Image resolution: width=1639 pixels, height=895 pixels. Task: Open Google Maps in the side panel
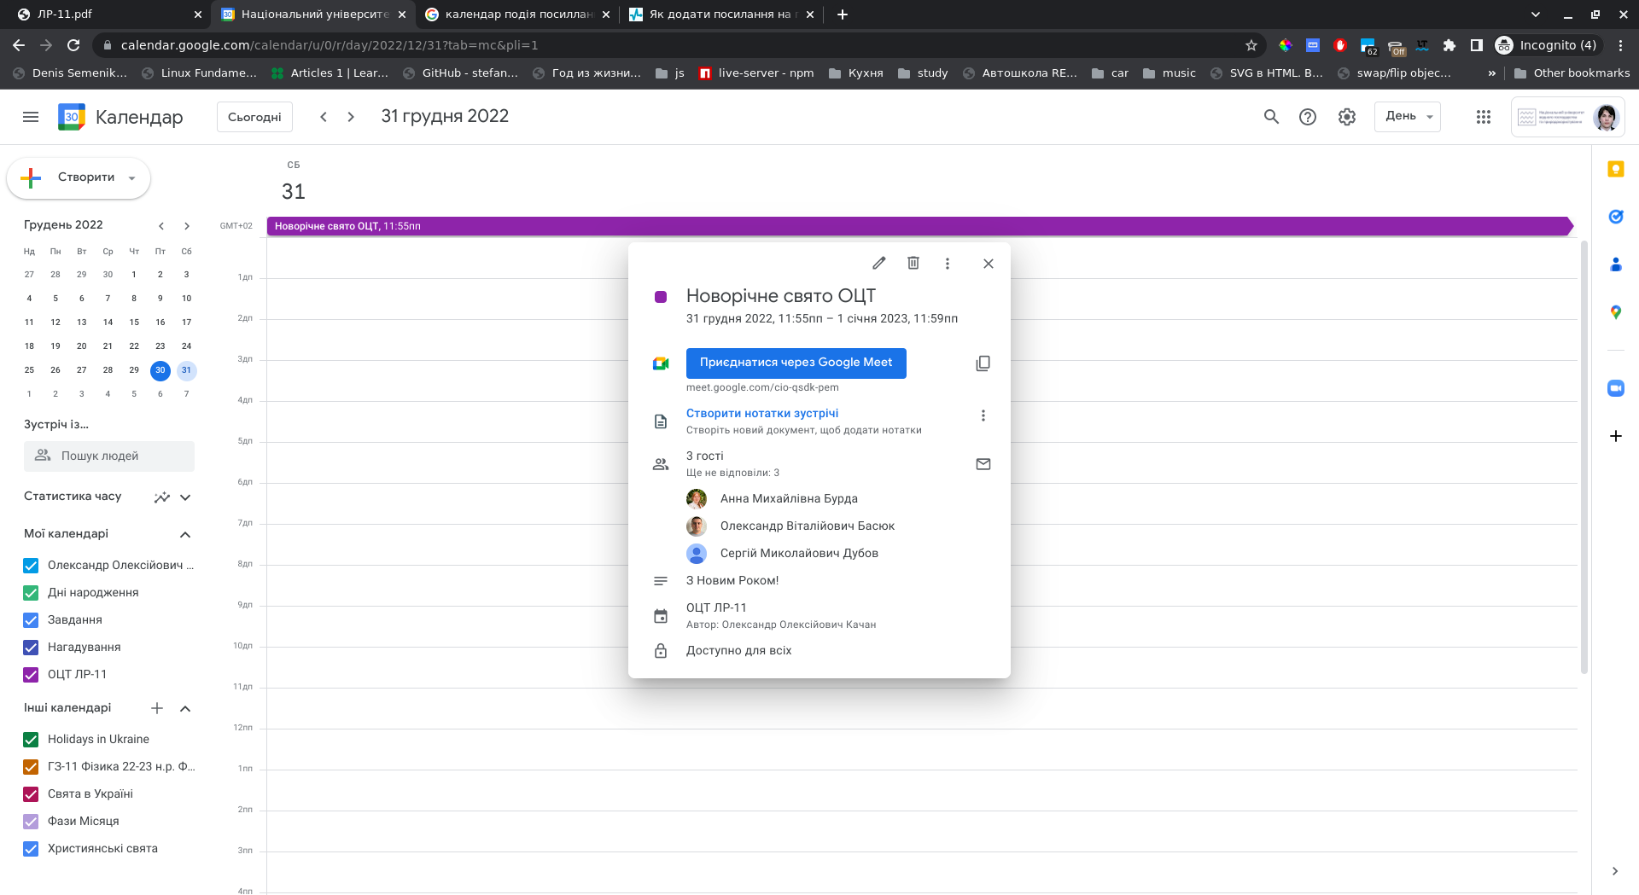[1615, 312]
